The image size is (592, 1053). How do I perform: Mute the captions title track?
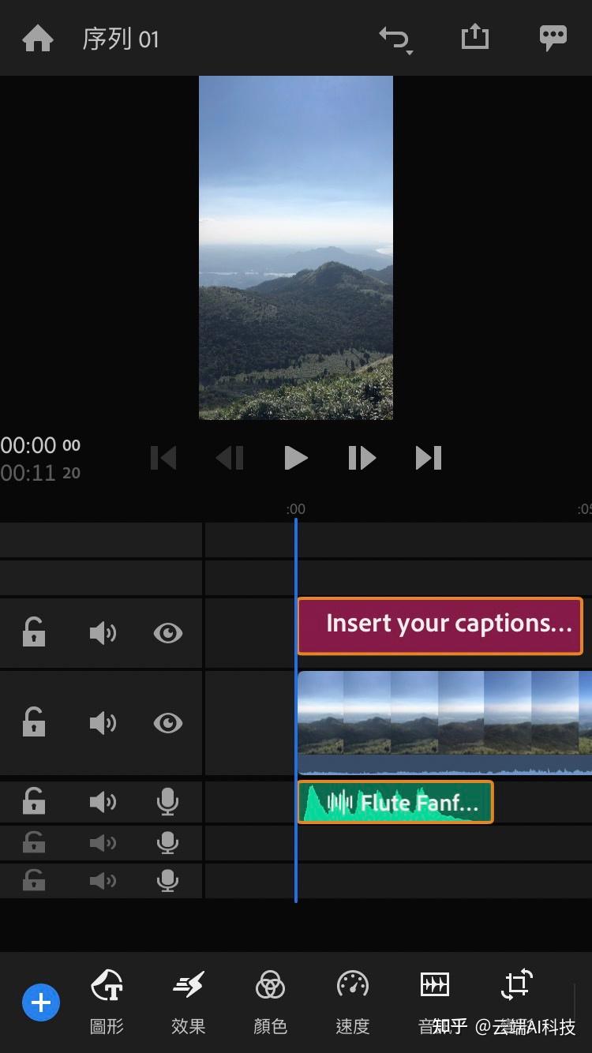[103, 633]
